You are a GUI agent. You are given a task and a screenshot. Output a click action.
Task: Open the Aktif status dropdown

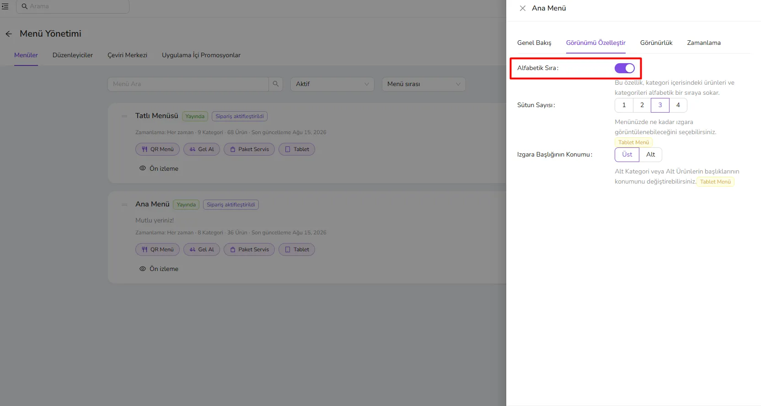(332, 84)
